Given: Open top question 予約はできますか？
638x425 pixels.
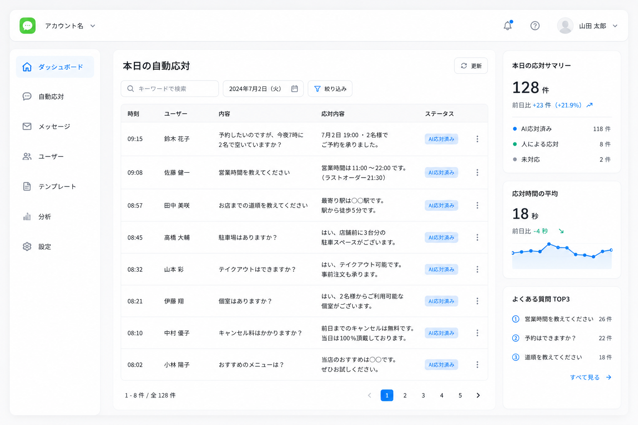Looking at the screenshot, I should click(x=562, y=338).
